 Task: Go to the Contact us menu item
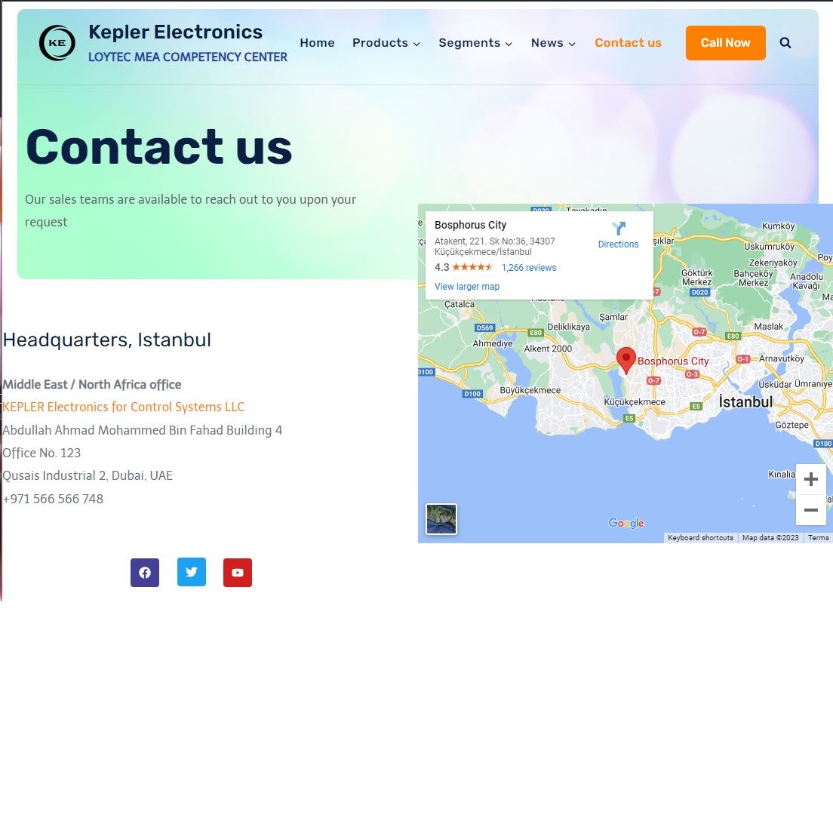click(x=628, y=43)
